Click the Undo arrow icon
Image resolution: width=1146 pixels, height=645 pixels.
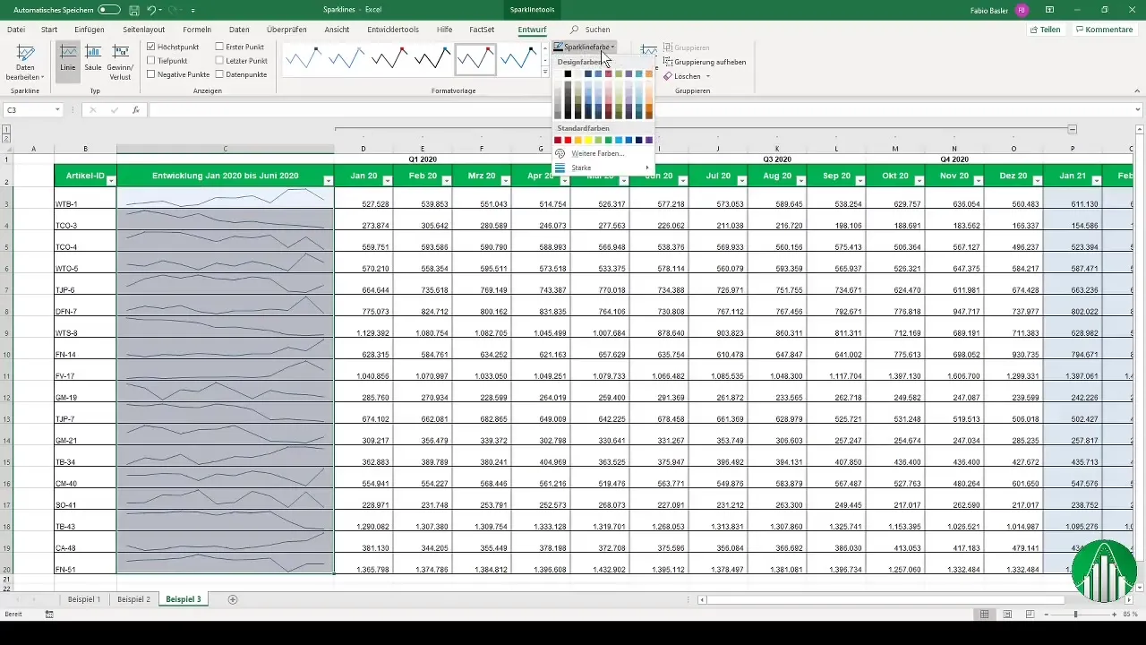151,10
